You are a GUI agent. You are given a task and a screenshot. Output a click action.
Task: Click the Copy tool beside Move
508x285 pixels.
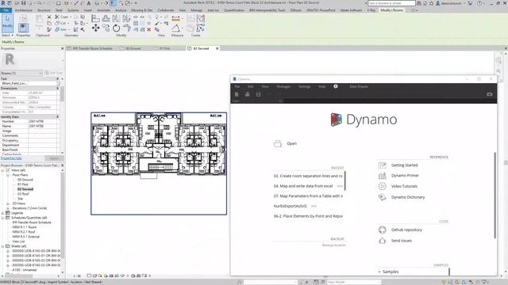click(x=106, y=28)
